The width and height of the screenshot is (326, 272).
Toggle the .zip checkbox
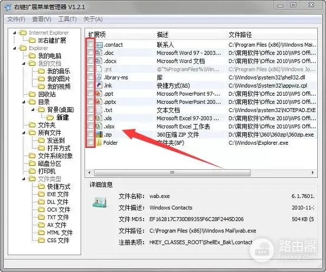(90, 134)
